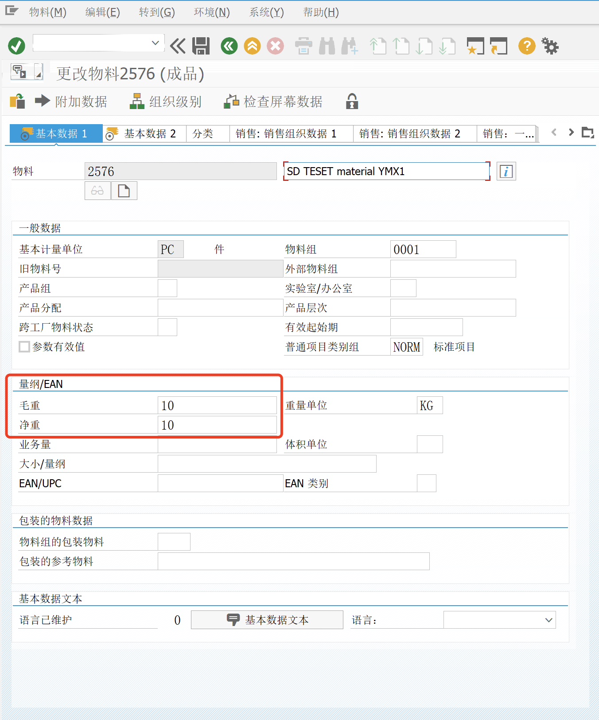
Task: Click the Print icon
Action: click(303, 46)
